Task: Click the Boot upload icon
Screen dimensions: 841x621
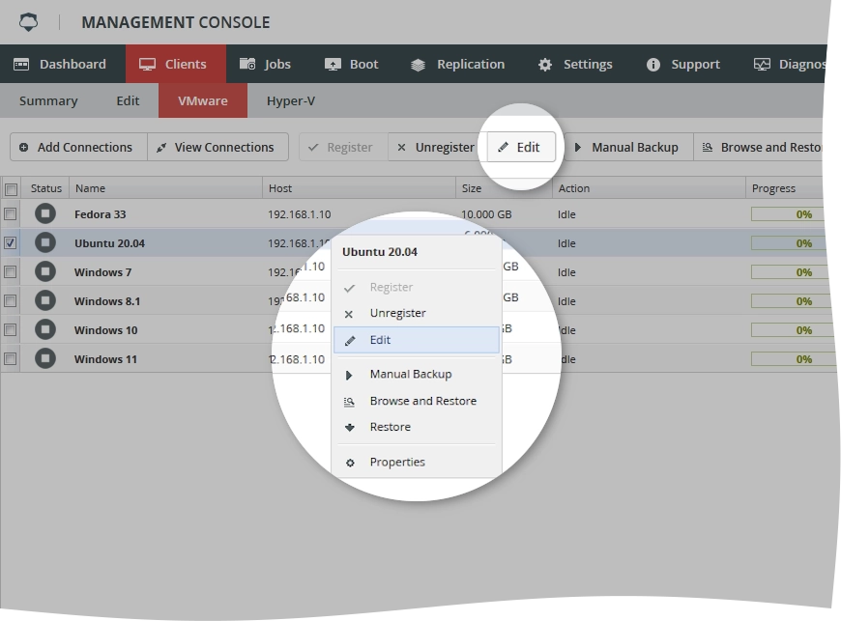Action: coord(333,65)
